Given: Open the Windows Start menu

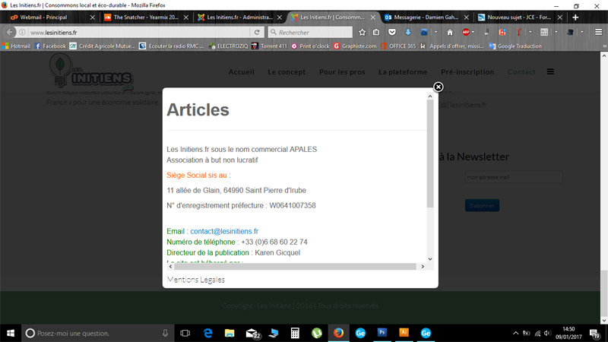Looking at the screenshot, I should (x=11, y=333).
